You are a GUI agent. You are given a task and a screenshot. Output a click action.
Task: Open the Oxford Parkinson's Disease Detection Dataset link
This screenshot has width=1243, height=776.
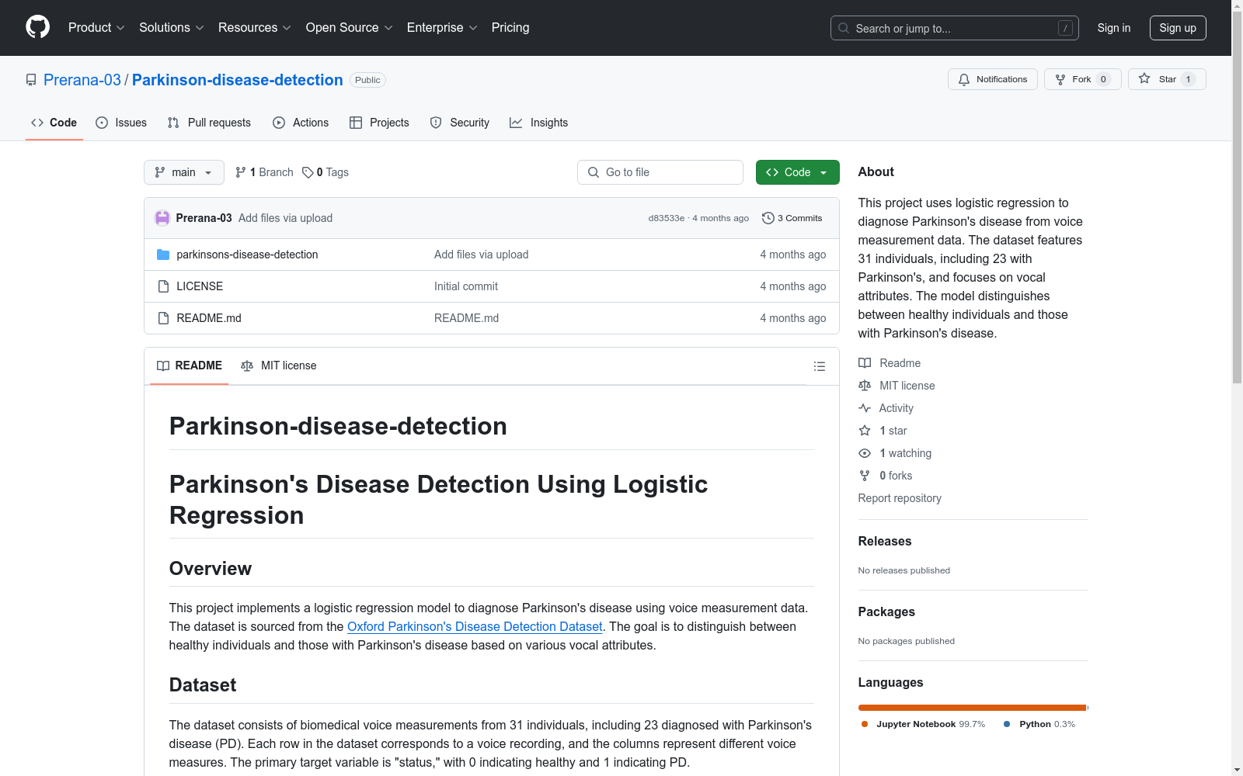[x=475, y=626]
